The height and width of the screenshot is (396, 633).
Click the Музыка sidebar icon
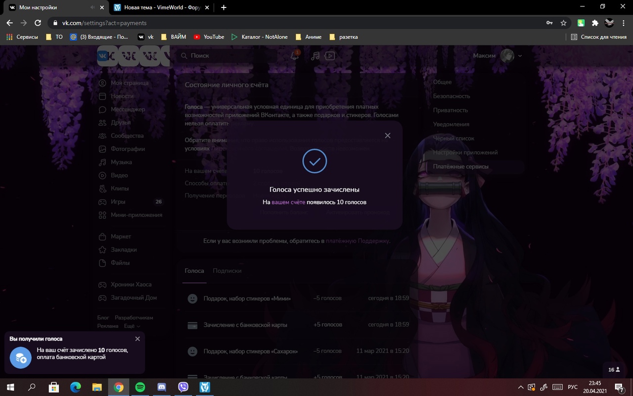click(102, 162)
